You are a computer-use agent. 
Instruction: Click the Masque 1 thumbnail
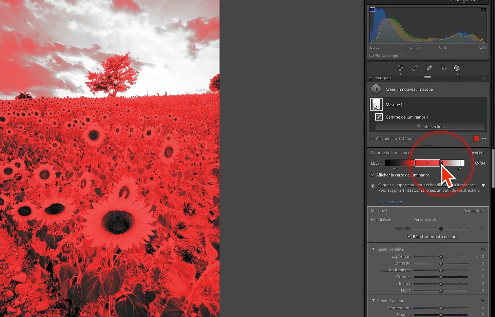376,105
